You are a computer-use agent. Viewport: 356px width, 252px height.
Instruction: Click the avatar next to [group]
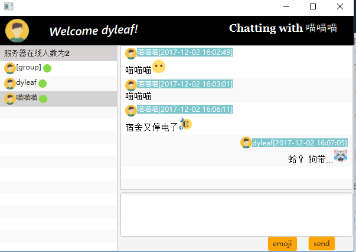(x=10, y=68)
